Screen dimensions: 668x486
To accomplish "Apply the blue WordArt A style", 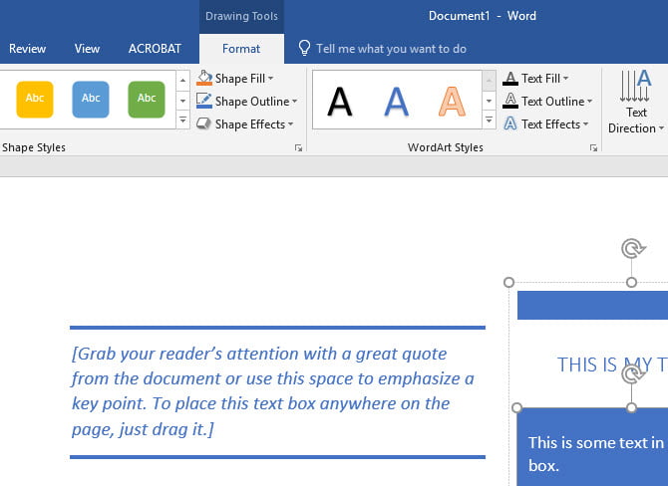I will click(396, 102).
